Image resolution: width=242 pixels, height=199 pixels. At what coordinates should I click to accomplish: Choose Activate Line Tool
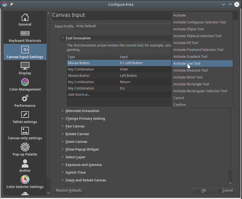click(202, 63)
